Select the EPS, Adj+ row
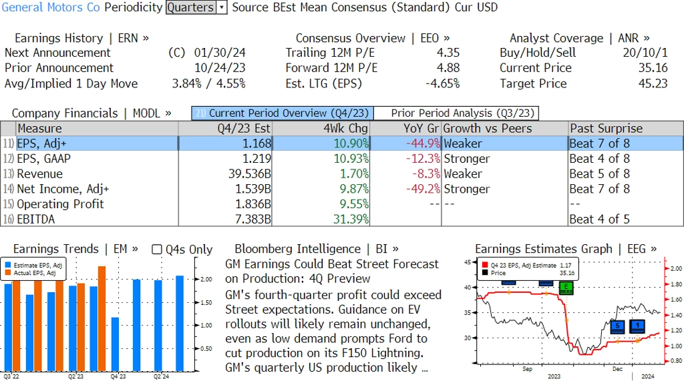This screenshot has height=383, width=684. (342, 143)
